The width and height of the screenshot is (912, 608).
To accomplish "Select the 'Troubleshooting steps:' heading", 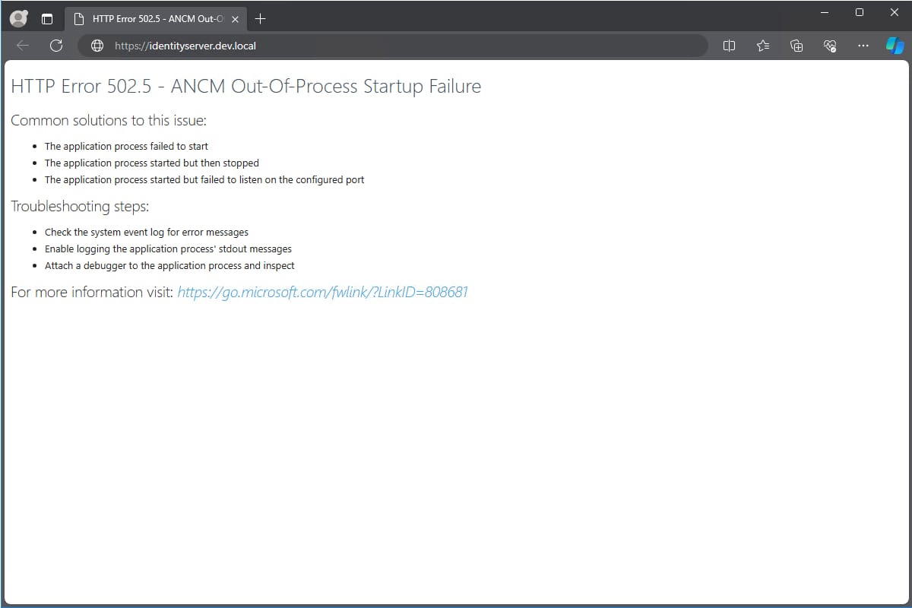I will click(x=80, y=206).
